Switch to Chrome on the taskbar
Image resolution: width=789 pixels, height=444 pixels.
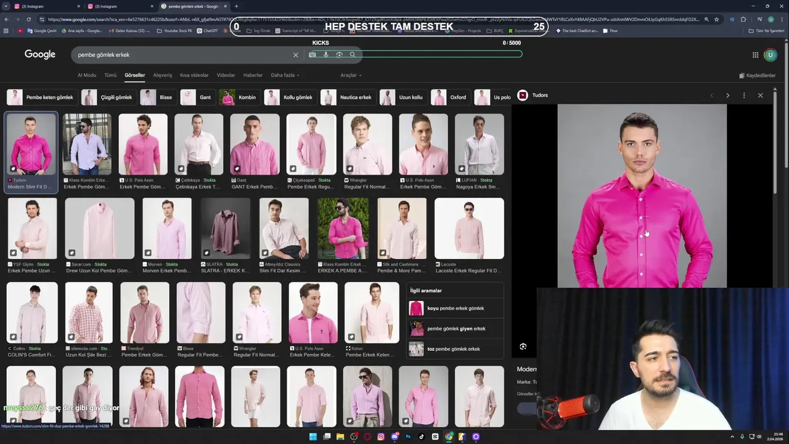[x=449, y=437]
